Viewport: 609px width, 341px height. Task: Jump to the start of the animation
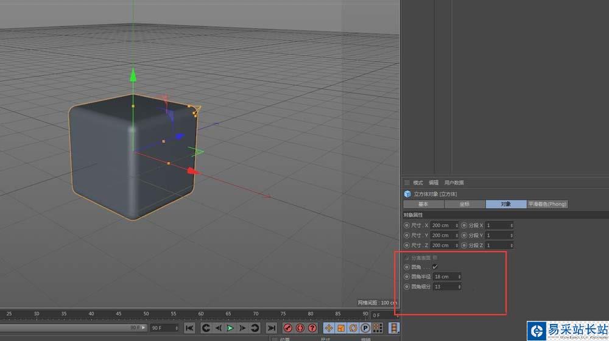[189, 328]
